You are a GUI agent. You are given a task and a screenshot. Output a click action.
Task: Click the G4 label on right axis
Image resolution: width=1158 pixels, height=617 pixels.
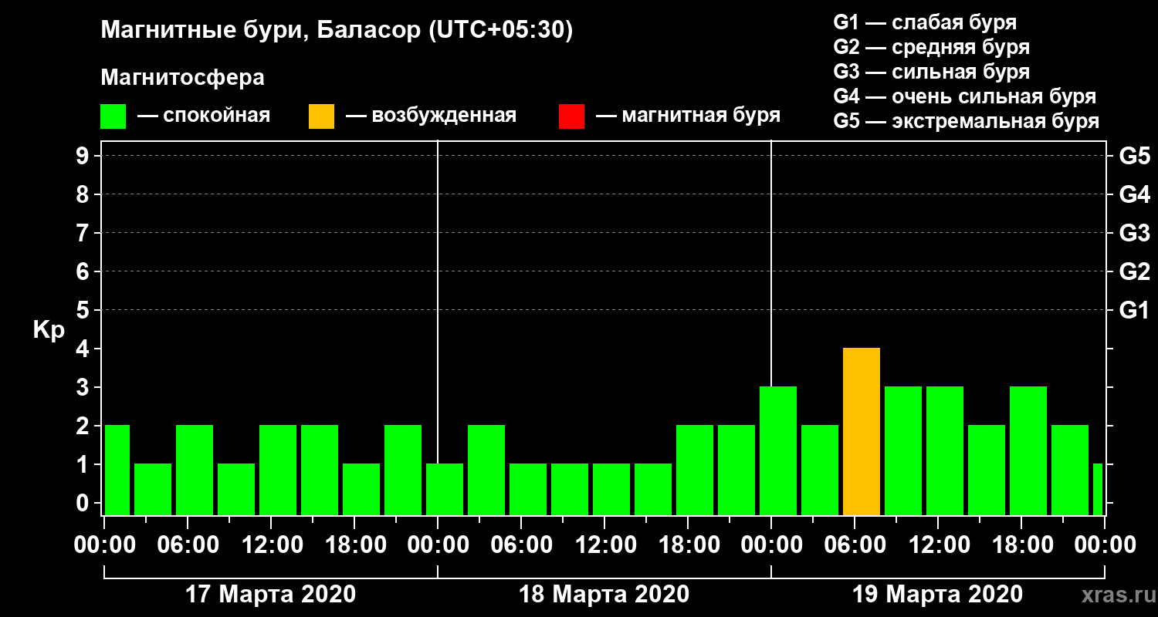pyautogui.click(x=1134, y=194)
